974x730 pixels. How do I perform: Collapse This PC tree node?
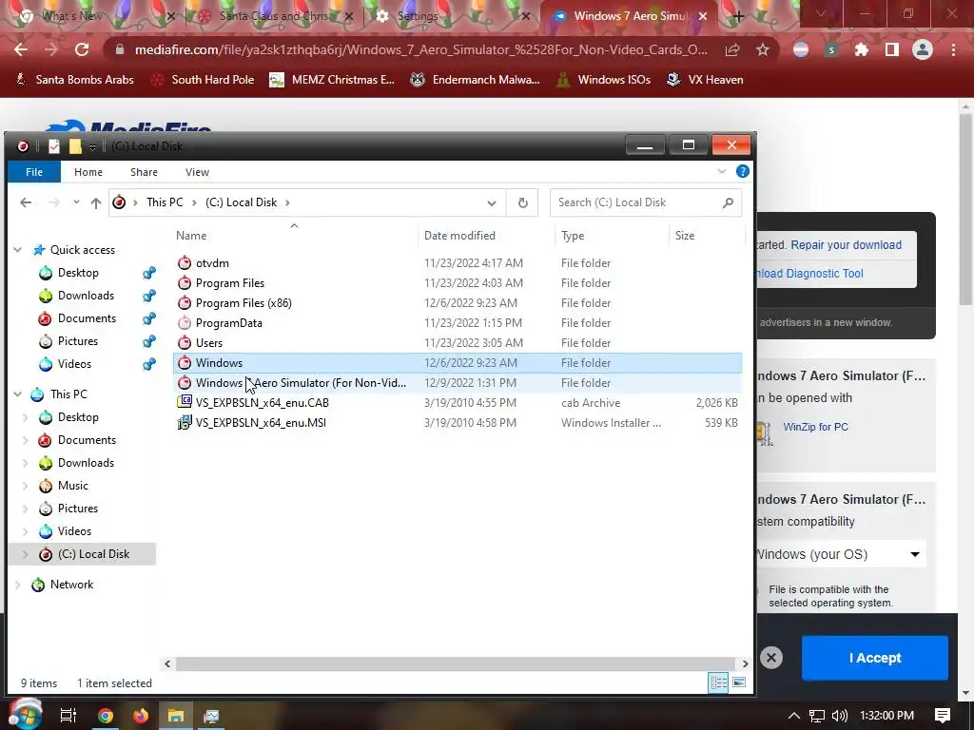tap(18, 394)
